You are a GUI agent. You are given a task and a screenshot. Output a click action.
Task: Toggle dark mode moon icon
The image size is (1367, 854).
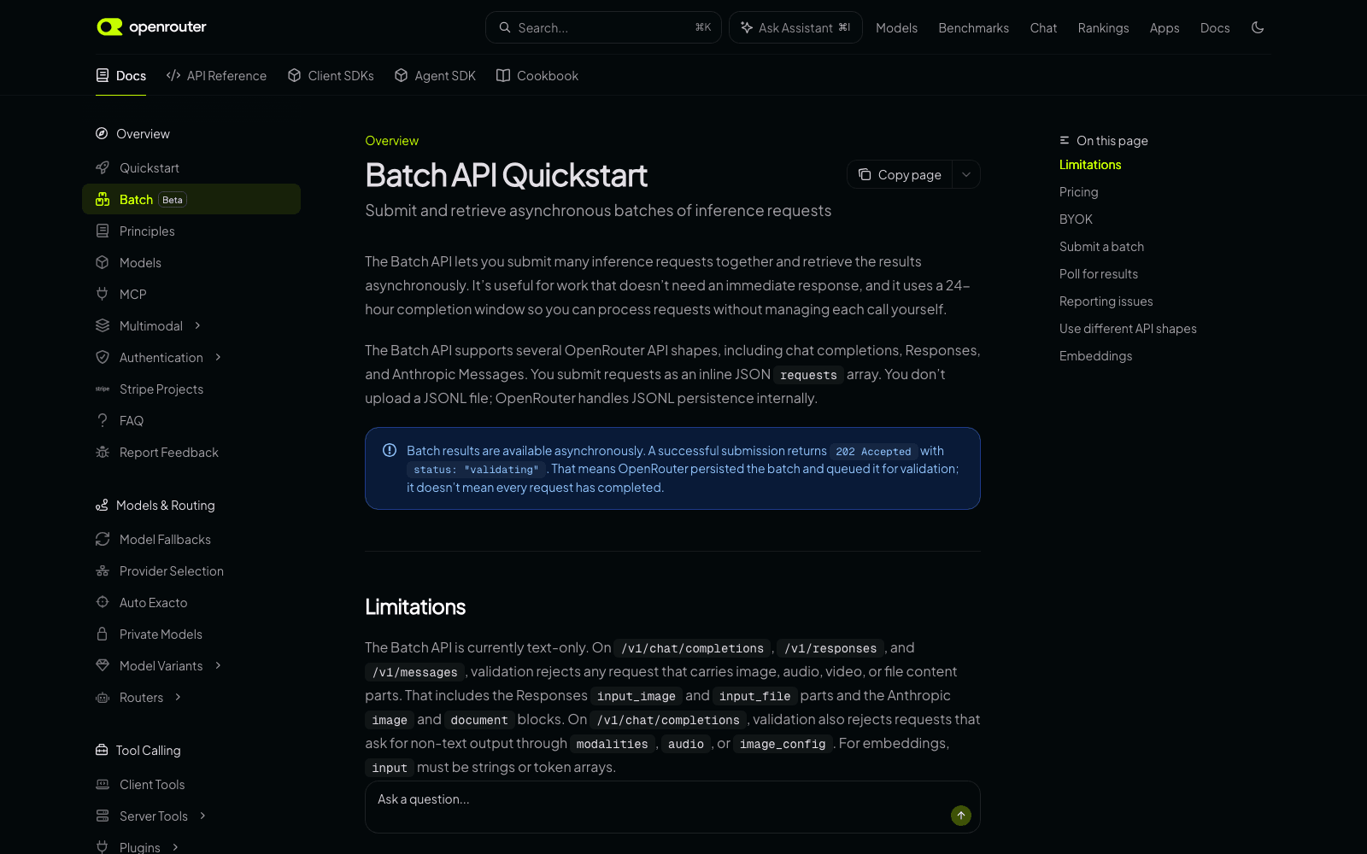[x=1258, y=27]
